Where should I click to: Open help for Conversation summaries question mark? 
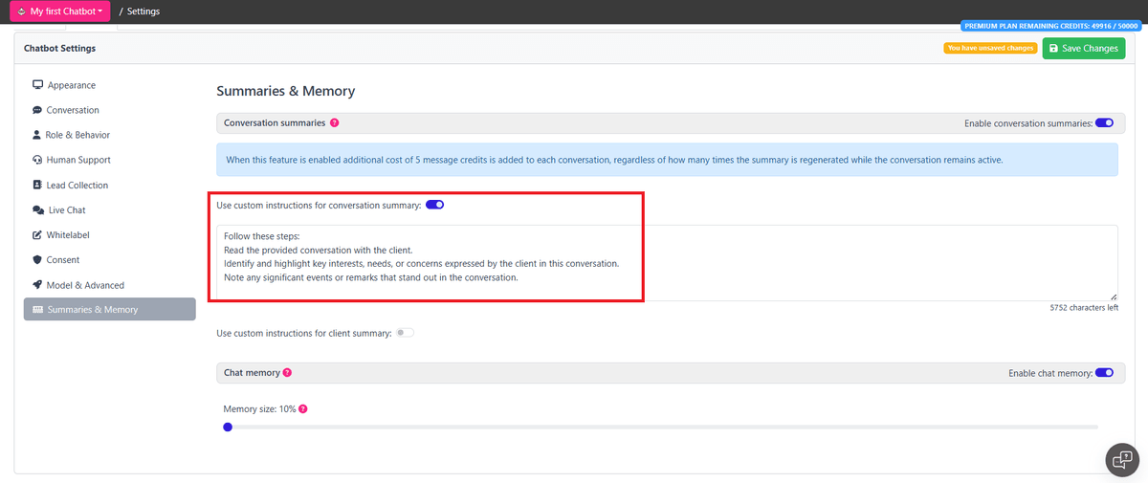click(334, 123)
